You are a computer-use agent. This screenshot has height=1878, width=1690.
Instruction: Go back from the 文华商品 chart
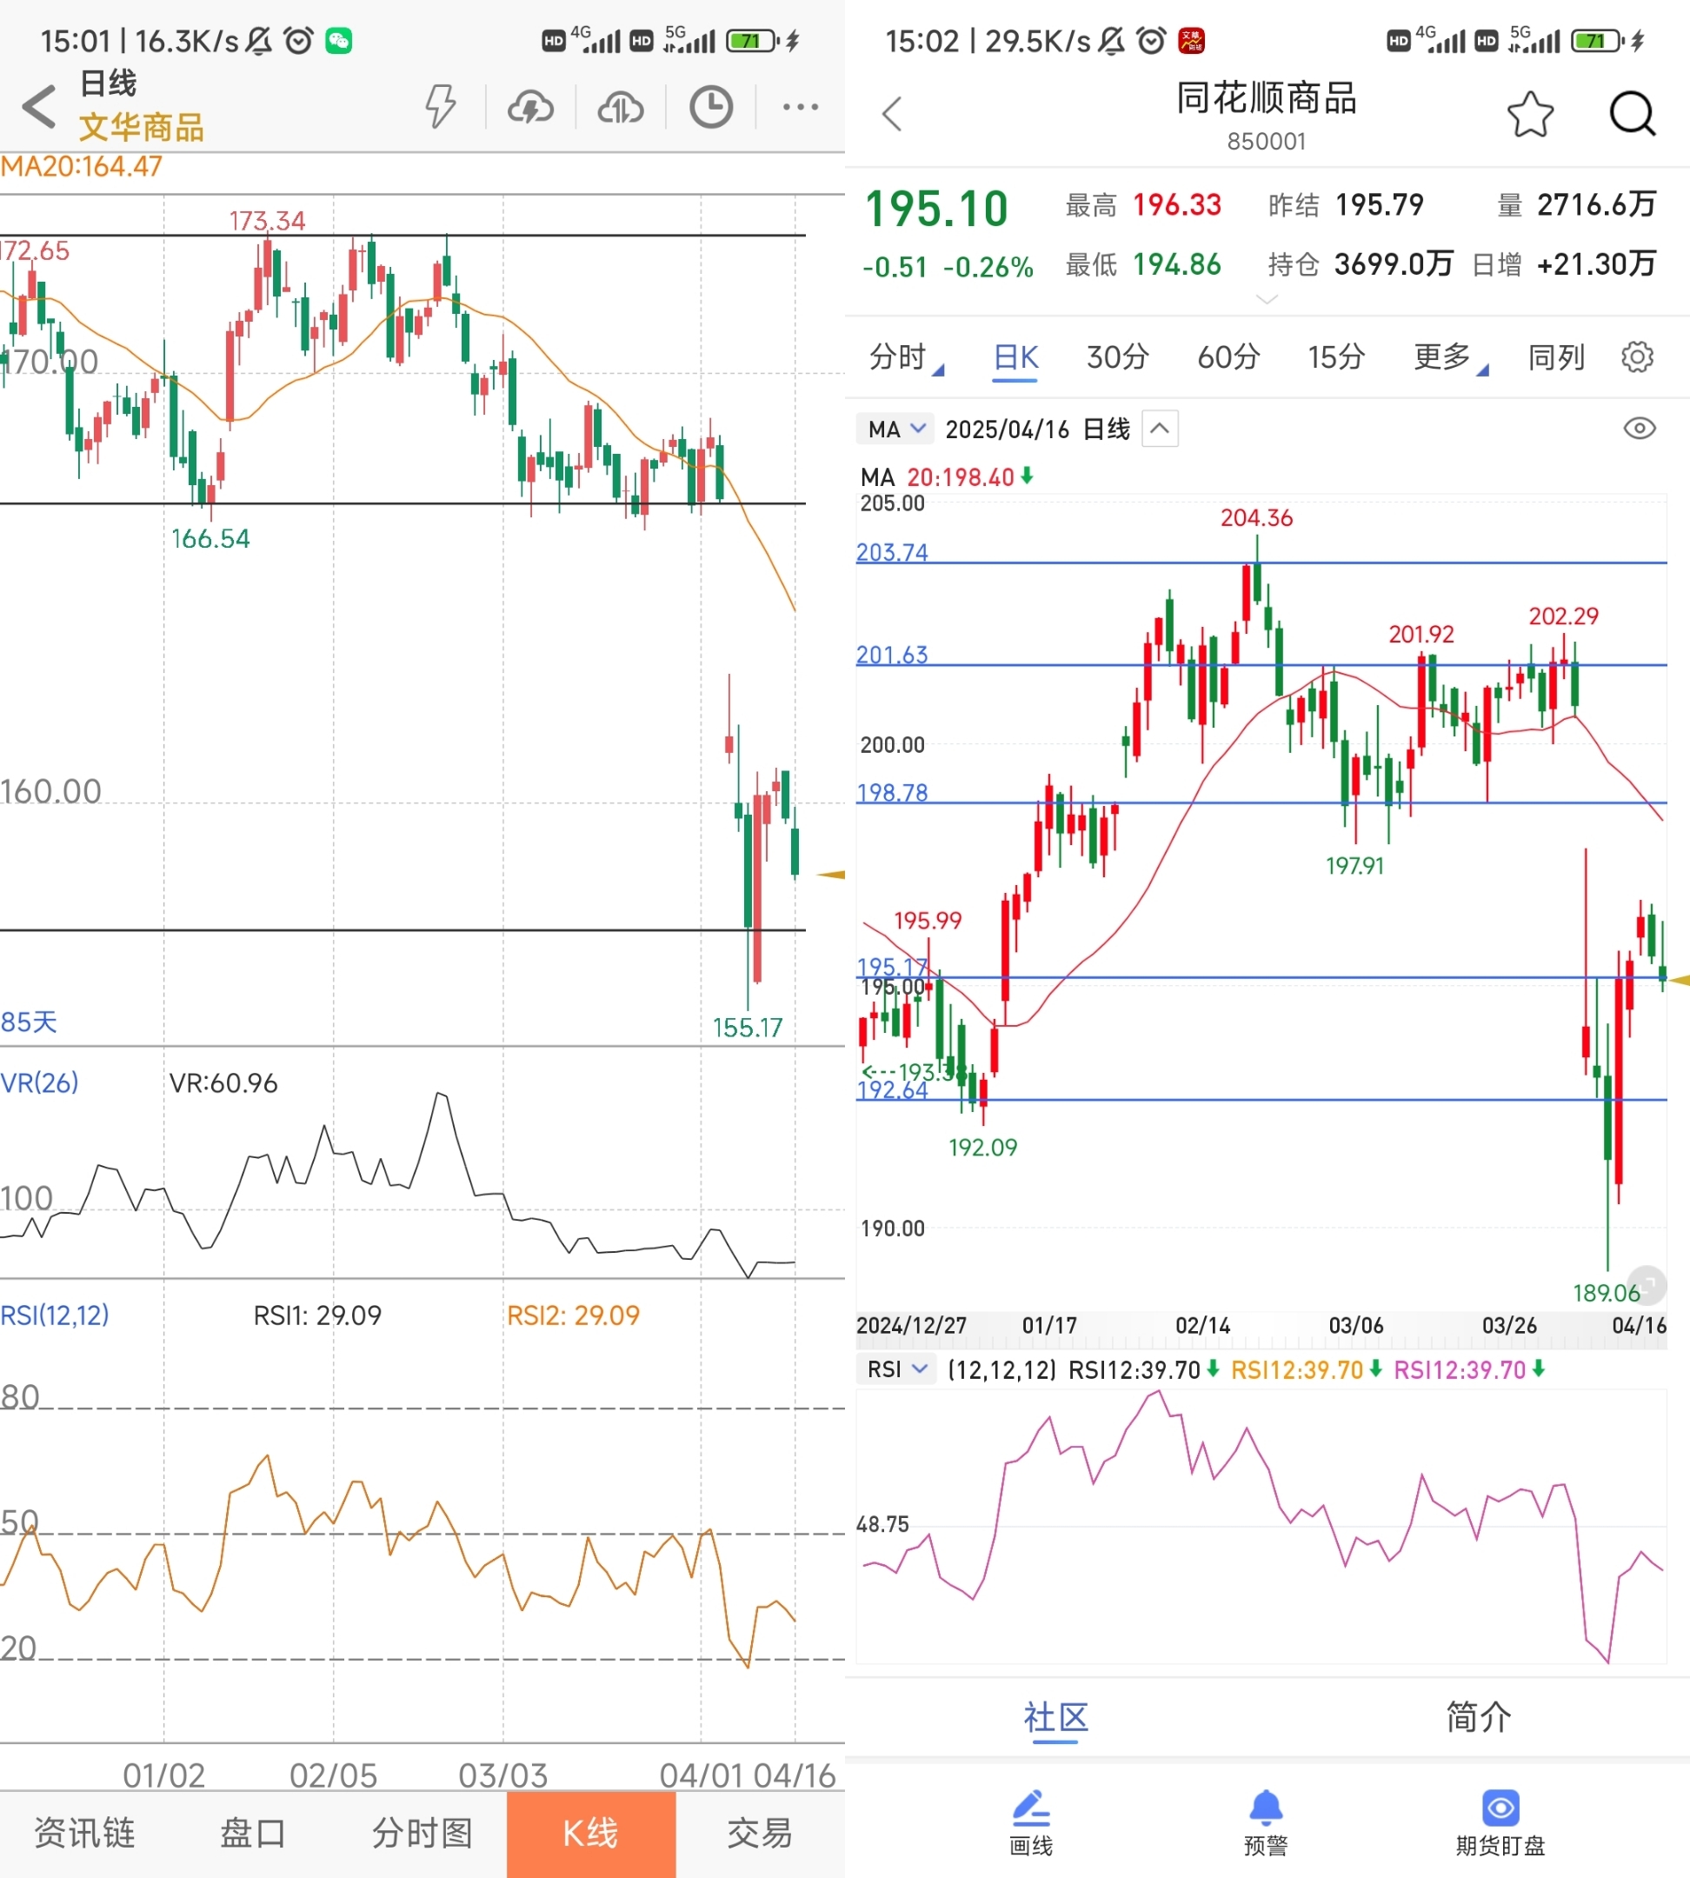coord(39,106)
